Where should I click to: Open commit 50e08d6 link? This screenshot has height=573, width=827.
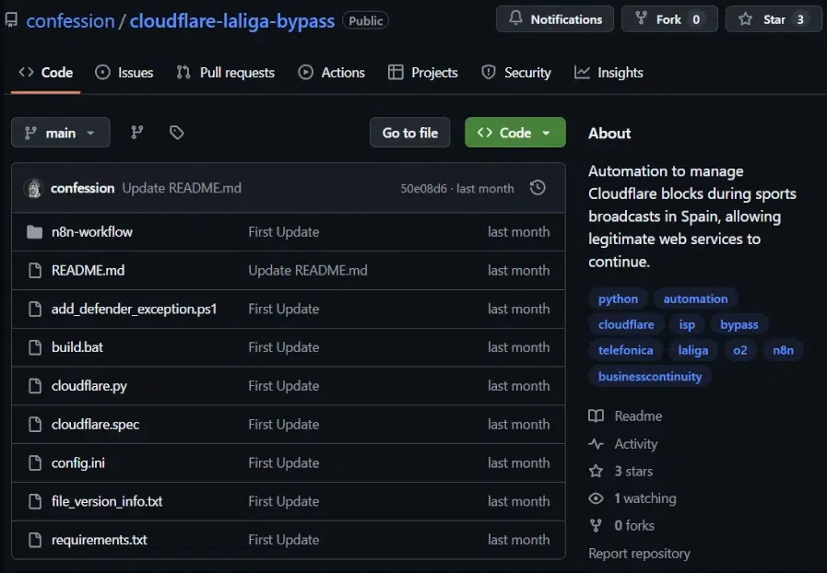click(x=423, y=188)
